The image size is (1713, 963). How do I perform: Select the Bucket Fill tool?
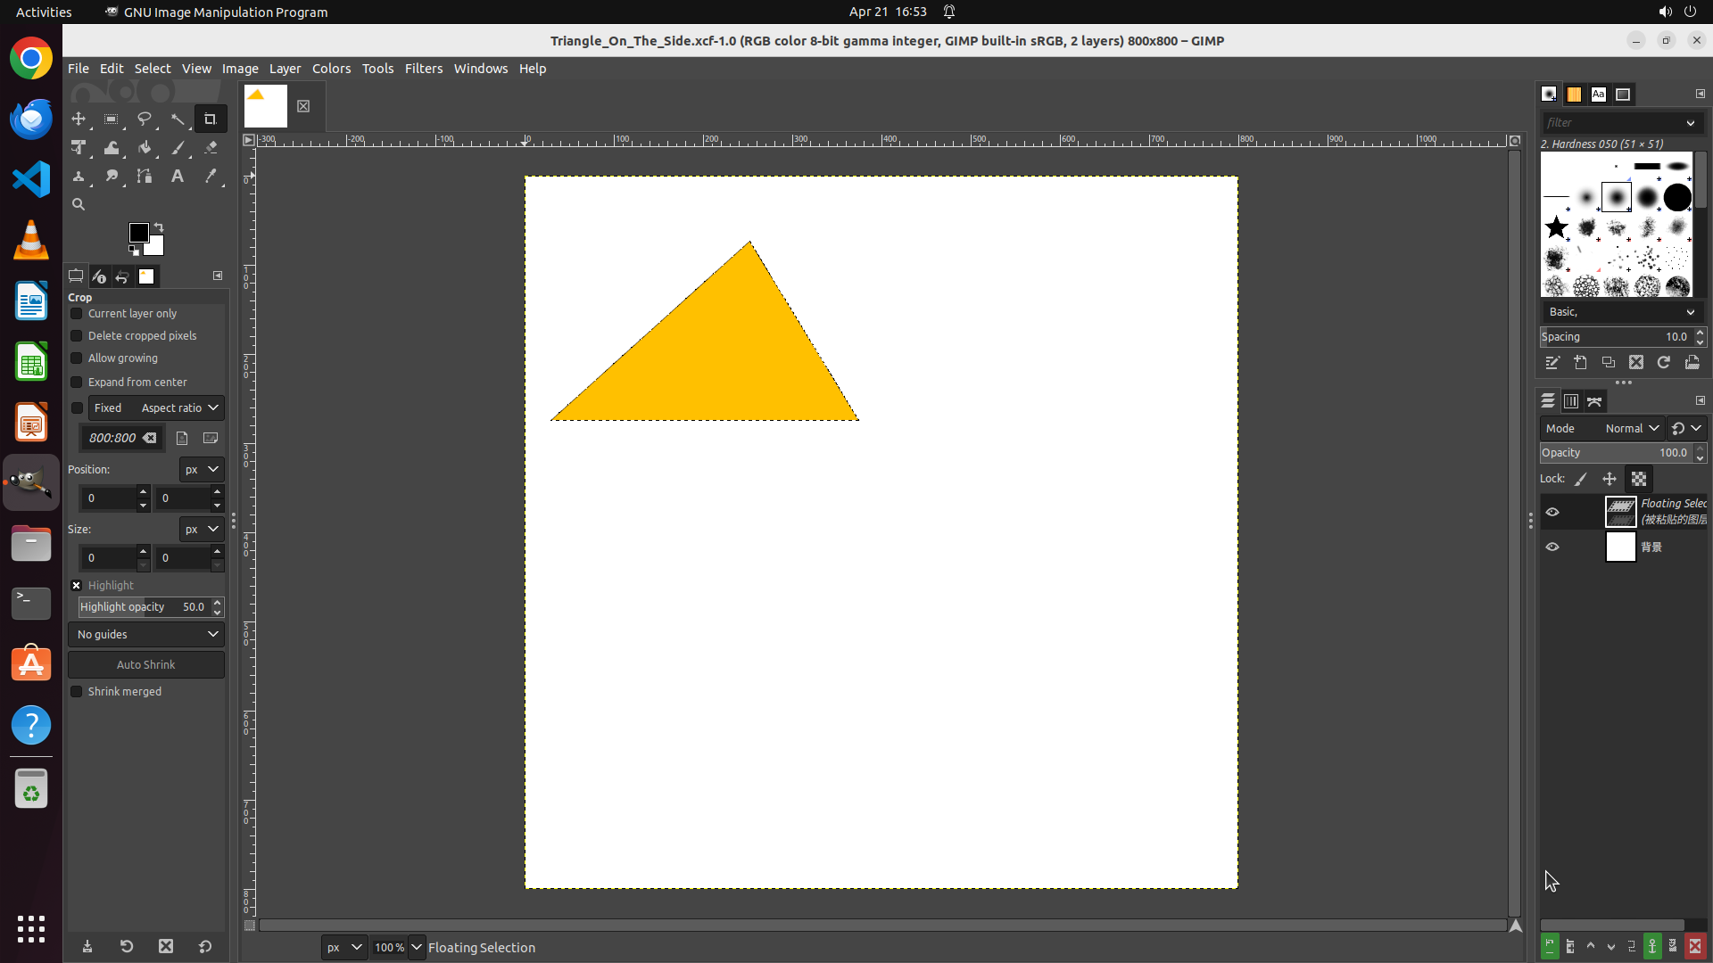pyautogui.click(x=145, y=147)
